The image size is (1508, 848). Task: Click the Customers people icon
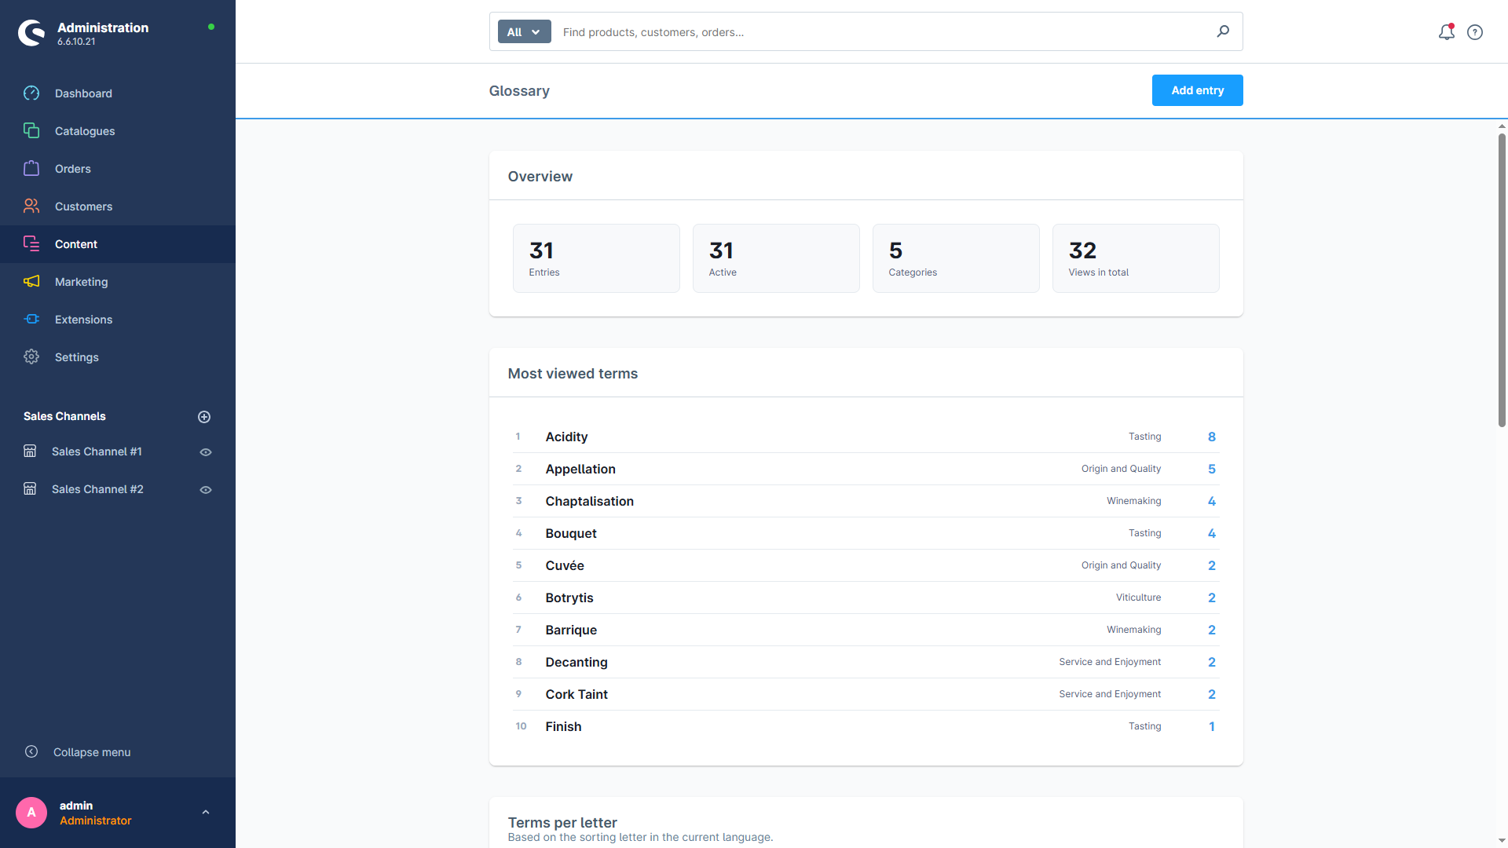(31, 207)
